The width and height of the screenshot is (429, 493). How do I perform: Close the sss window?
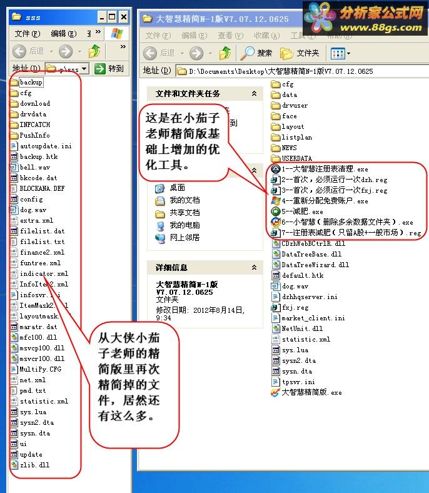pos(124,17)
